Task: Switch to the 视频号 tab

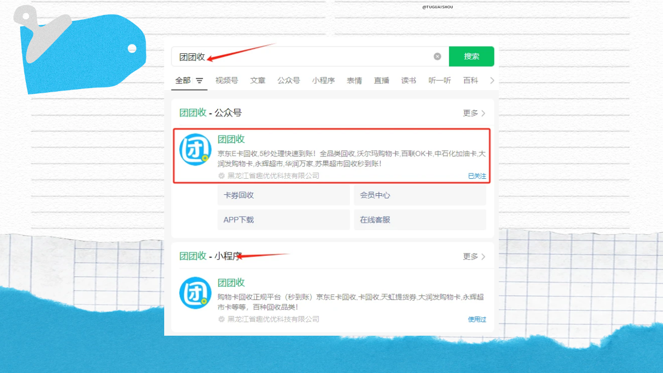Action: click(227, 81)
